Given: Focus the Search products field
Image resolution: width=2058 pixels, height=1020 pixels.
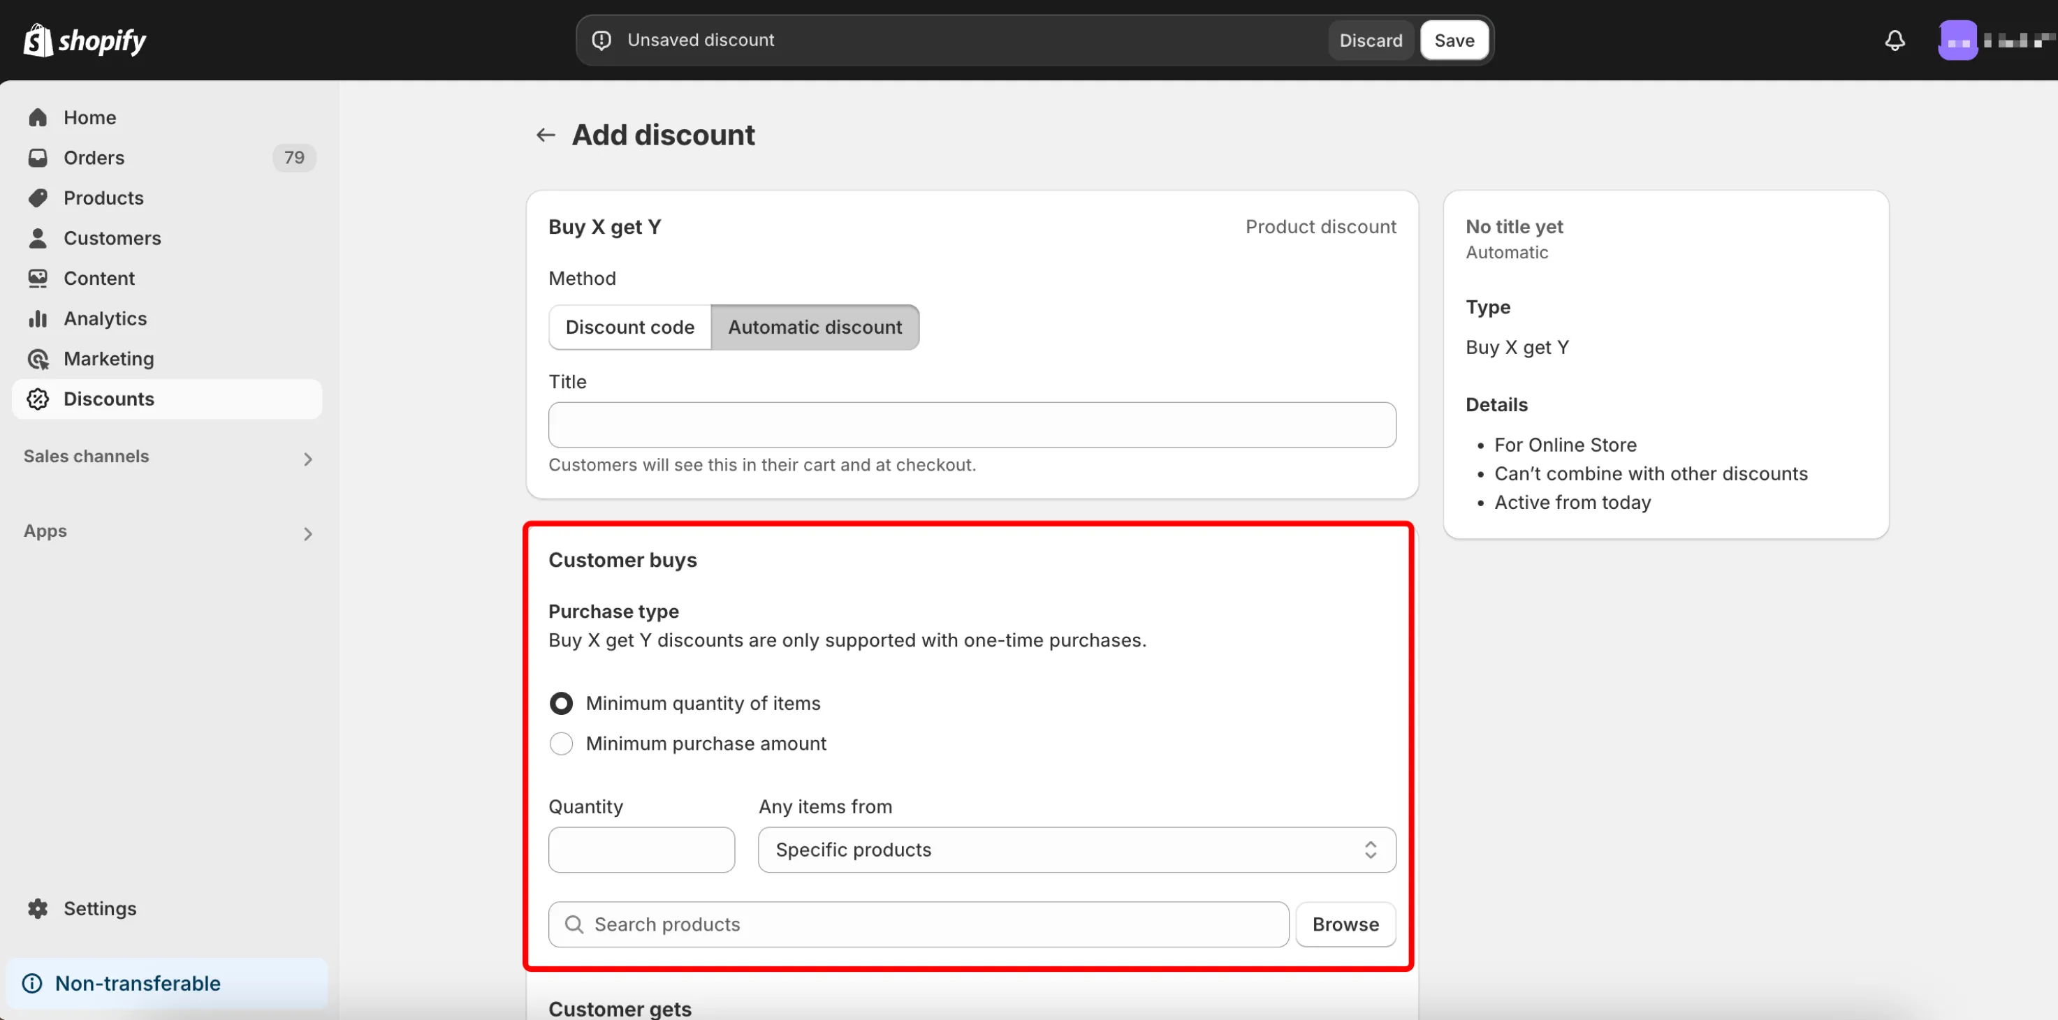Looking at the screenshot, I should pos(919,924).
